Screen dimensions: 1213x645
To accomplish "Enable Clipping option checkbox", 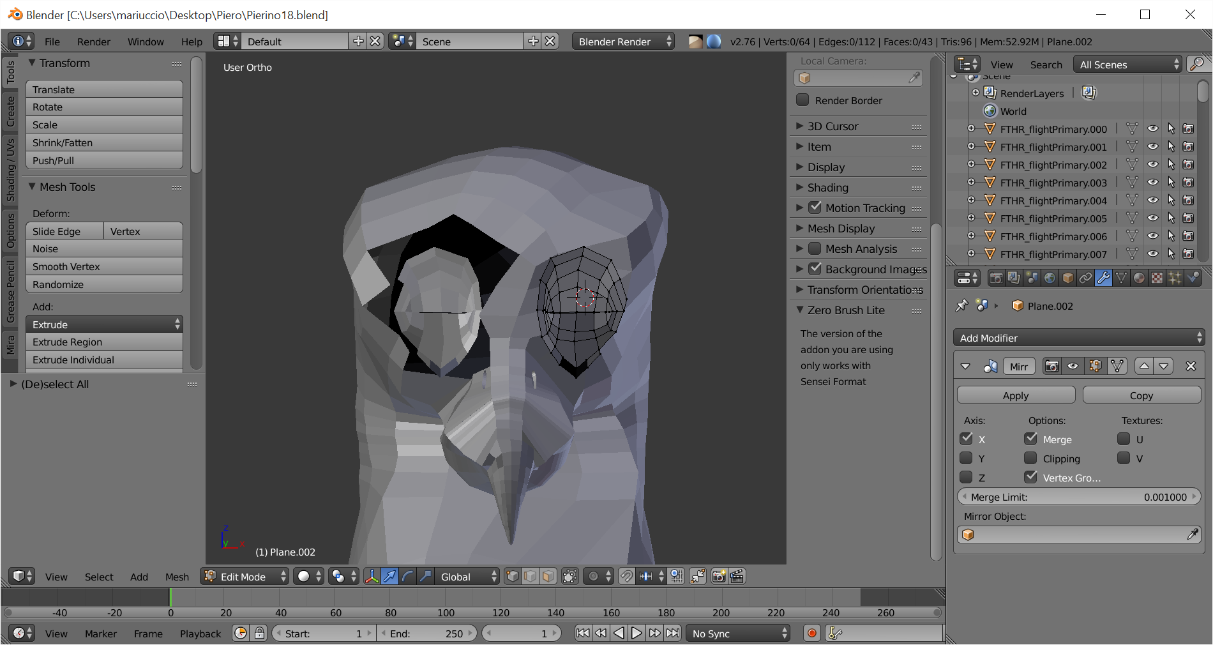I will [x=1030, y=458].
